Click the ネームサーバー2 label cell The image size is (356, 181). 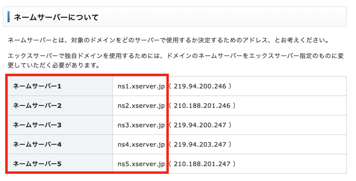(60, 105)
